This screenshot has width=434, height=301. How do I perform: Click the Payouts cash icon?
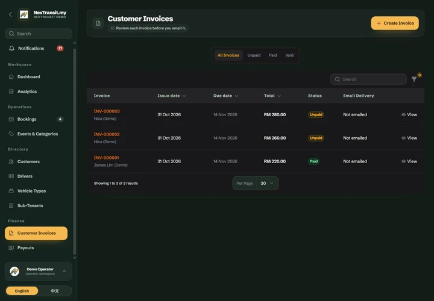(11, 248)
